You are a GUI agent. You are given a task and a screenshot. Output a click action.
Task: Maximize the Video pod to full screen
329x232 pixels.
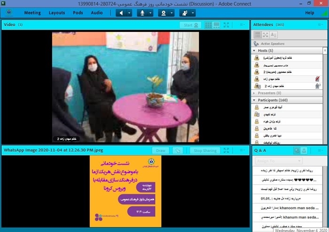pyautogui.click(x=226, y=25)
